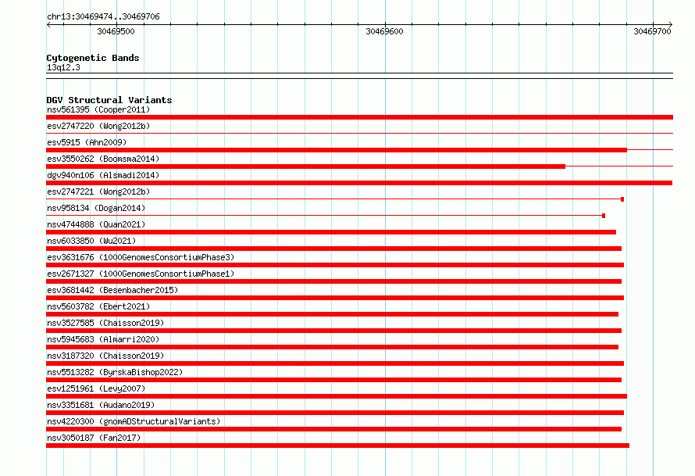Image resolution: width=695 pixels, height=476 pixels.
Task: Click nsv958134 (Dogan2014) label
Action: coord(96,208)
